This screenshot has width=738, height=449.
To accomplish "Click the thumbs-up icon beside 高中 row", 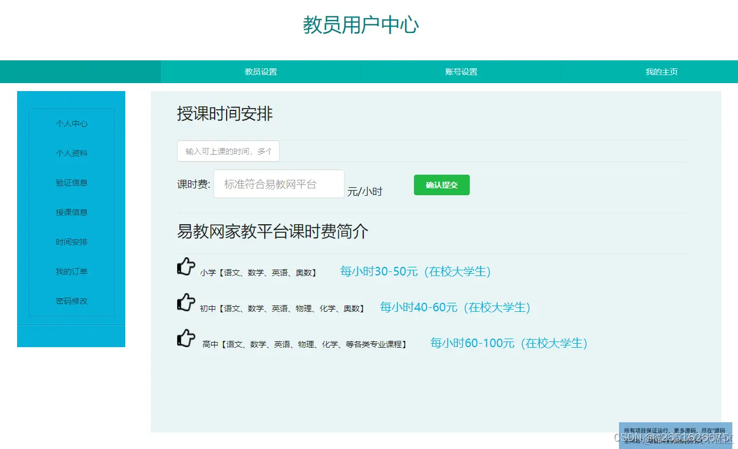I will [186, 339].
